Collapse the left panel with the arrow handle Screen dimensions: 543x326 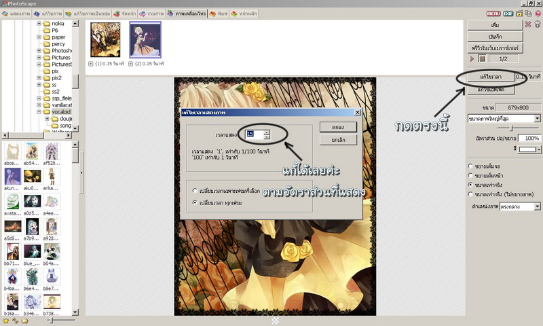pos(81,173)
